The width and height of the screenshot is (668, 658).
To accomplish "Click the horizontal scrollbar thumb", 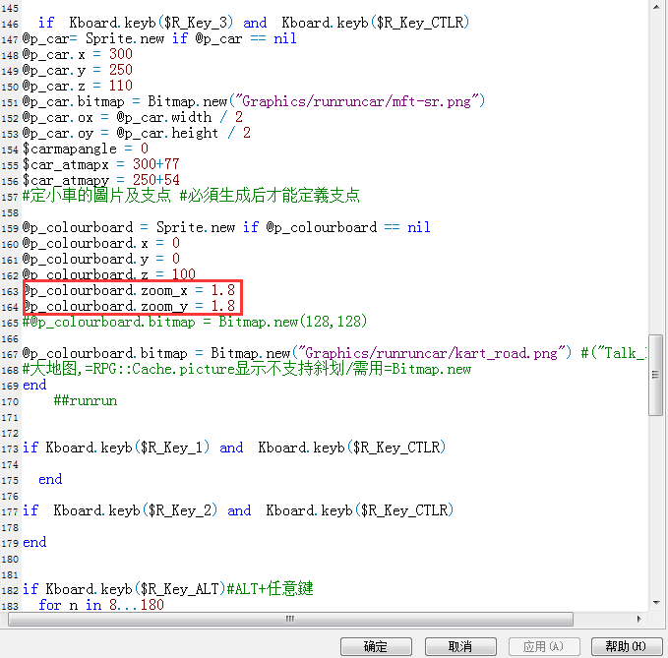I will tap(290, 619).
